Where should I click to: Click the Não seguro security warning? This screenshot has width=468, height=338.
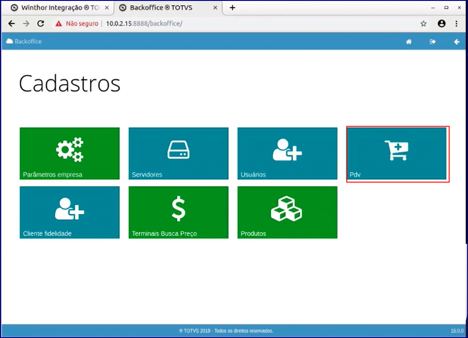[77, 24]
